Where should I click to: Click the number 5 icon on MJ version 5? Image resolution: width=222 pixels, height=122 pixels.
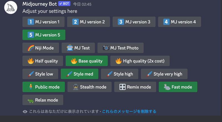pyautogui.click(x=31, y=35)
